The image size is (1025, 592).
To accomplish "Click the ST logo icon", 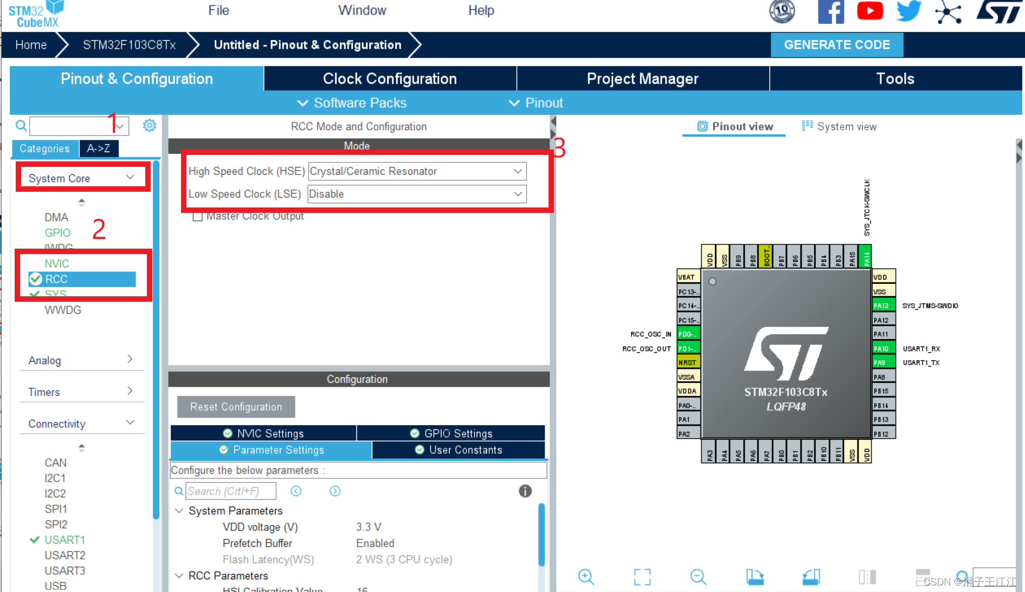I will point(999,11).
